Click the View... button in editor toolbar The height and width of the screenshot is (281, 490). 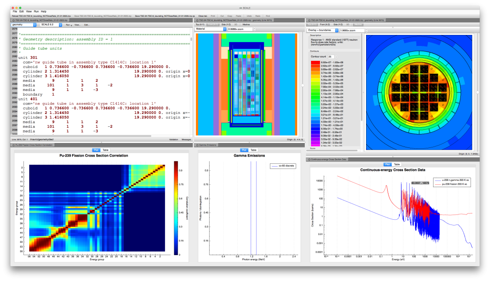click(x=77, y=25)
